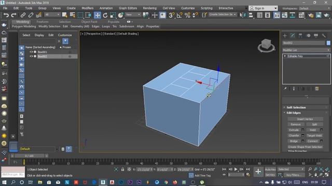Activate the Select and Scale tool

coord(113,15)
